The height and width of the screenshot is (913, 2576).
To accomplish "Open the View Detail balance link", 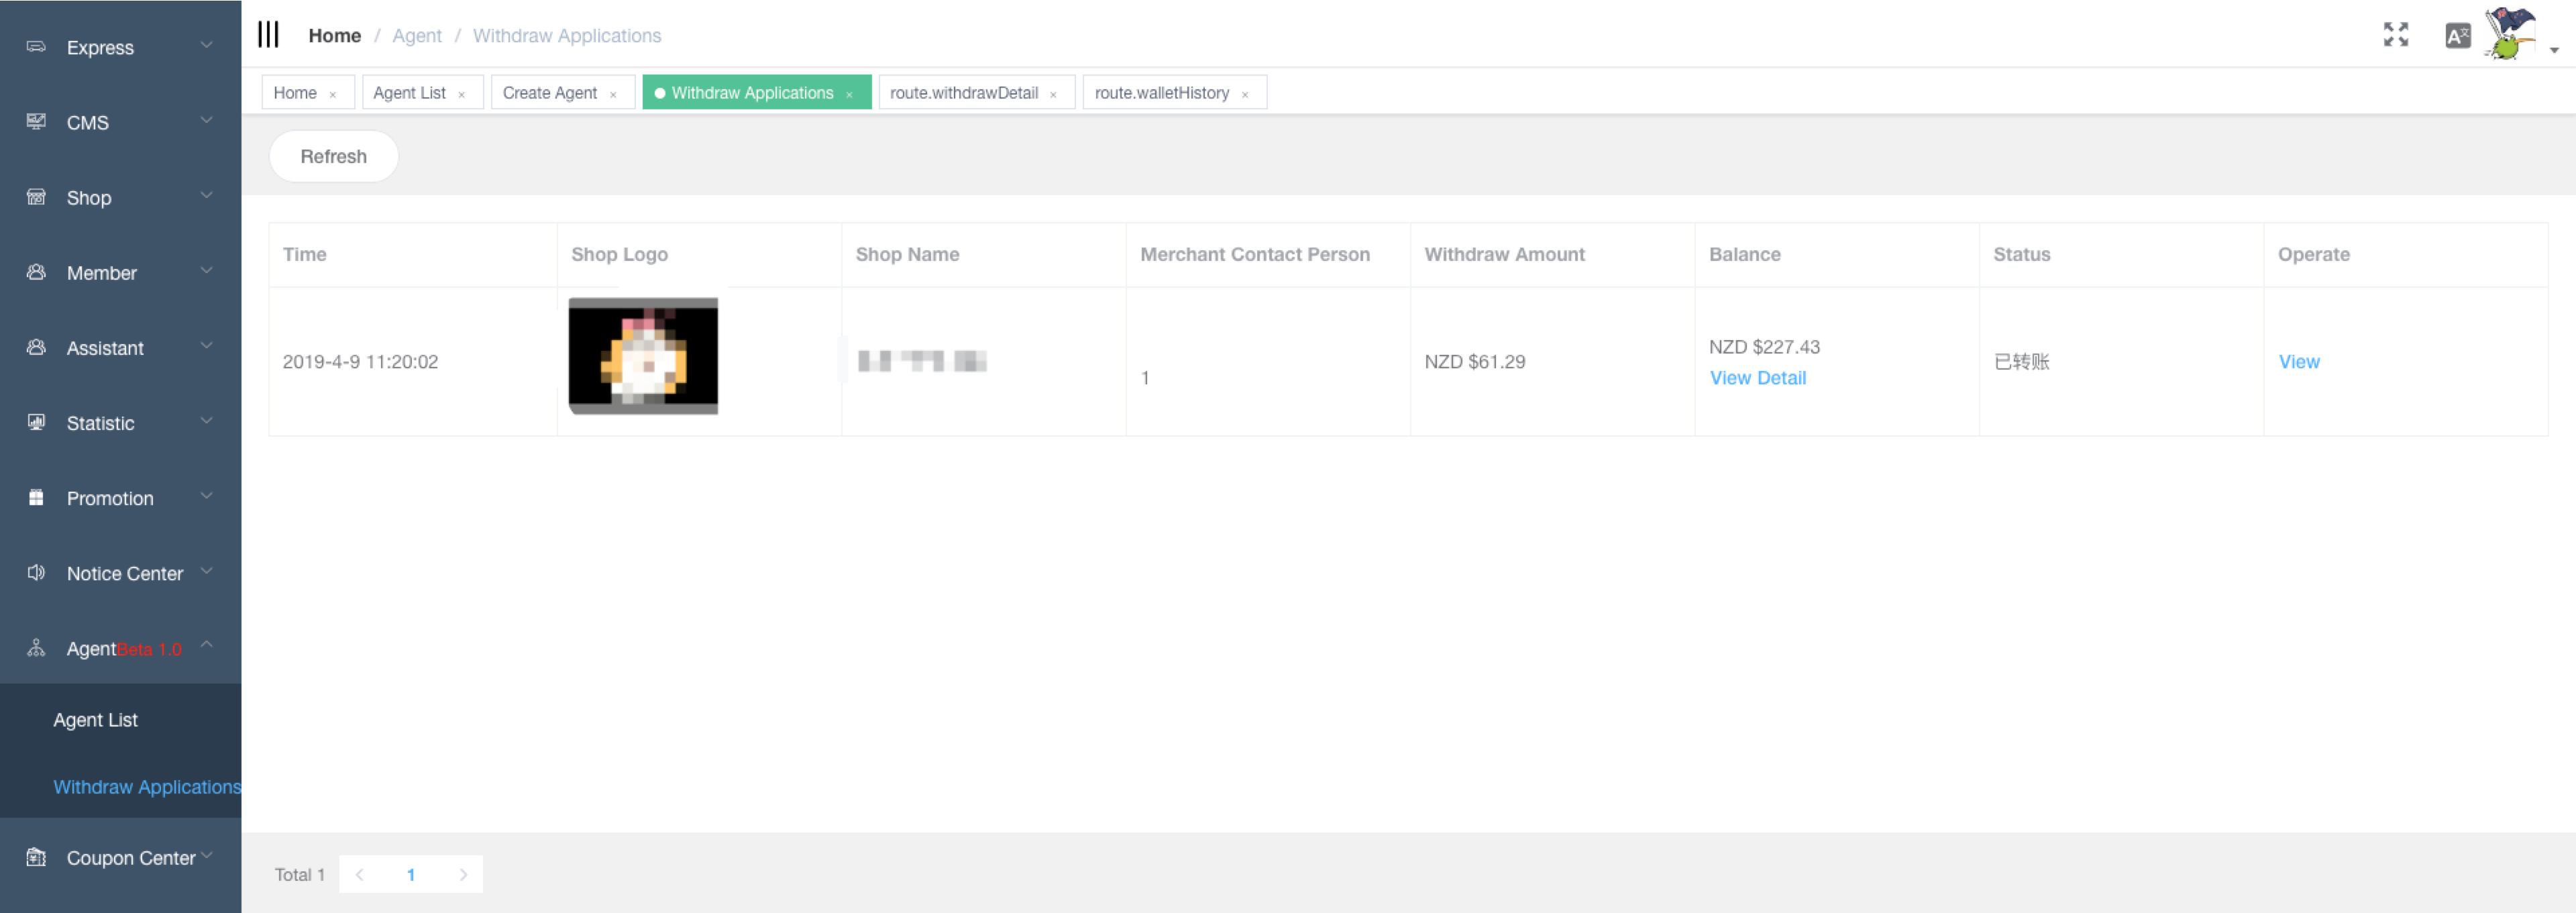I will click(1757, 378).
